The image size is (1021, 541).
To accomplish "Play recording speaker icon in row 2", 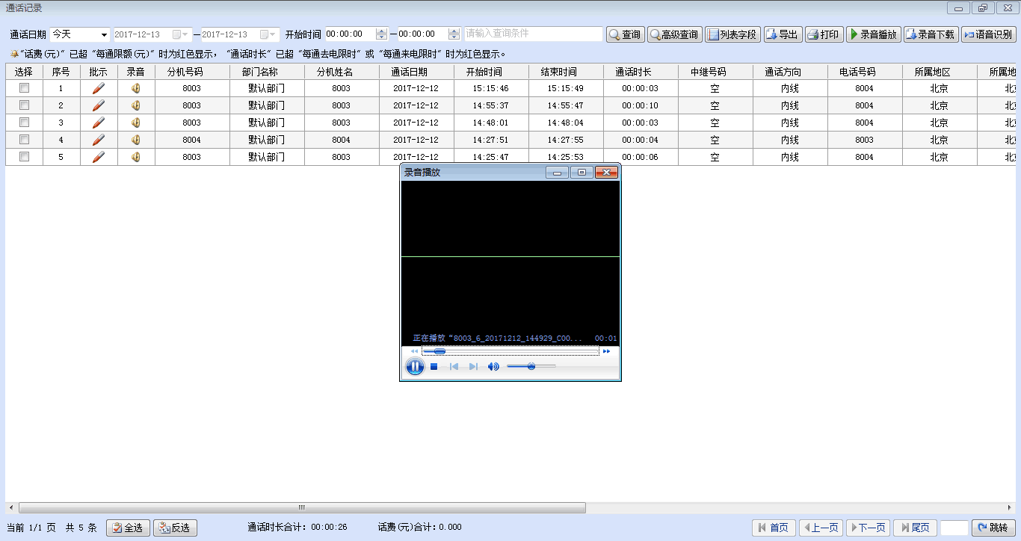I will tap(136, 105).
